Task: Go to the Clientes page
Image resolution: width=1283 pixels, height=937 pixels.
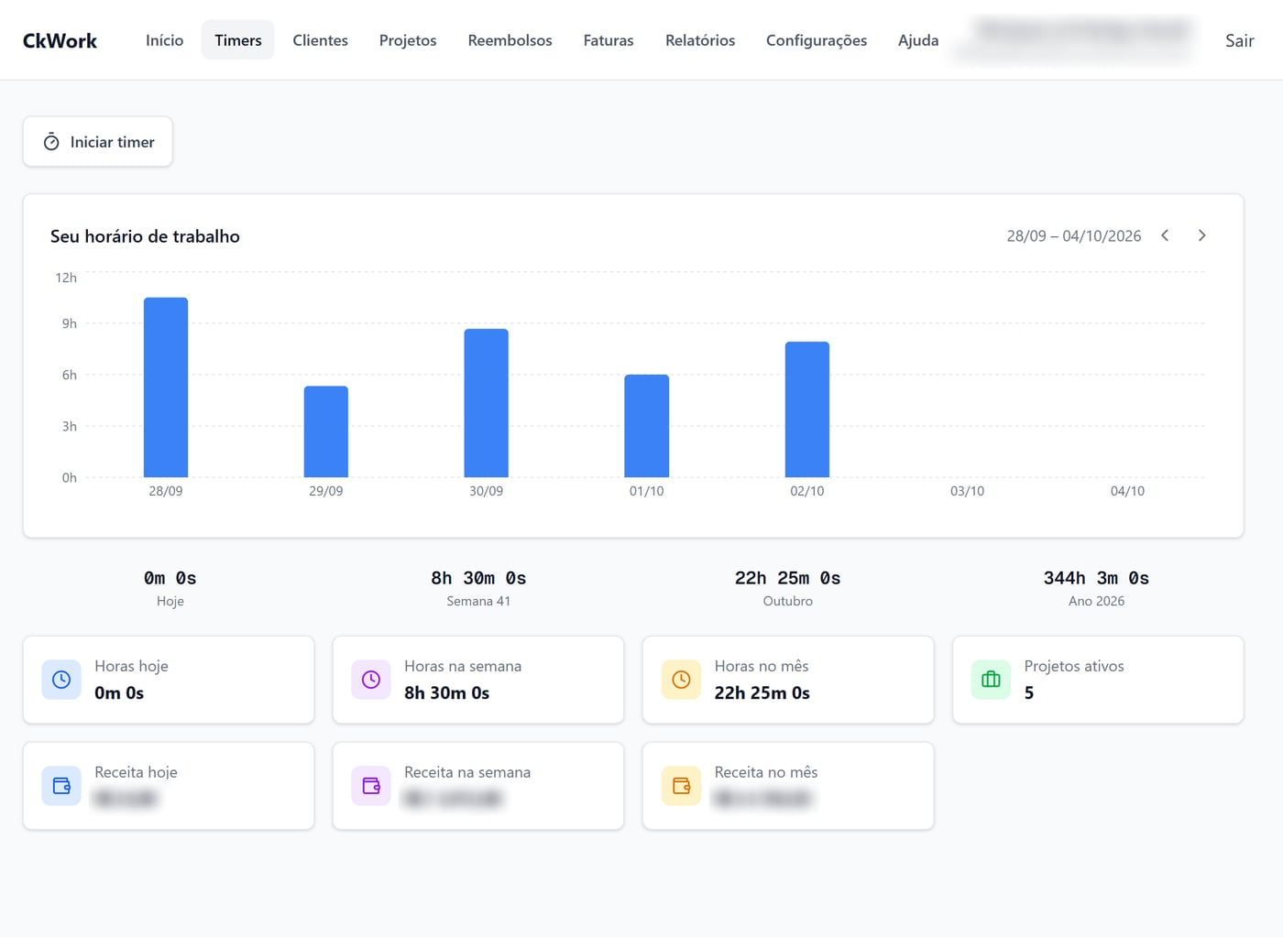Action: 321,40
